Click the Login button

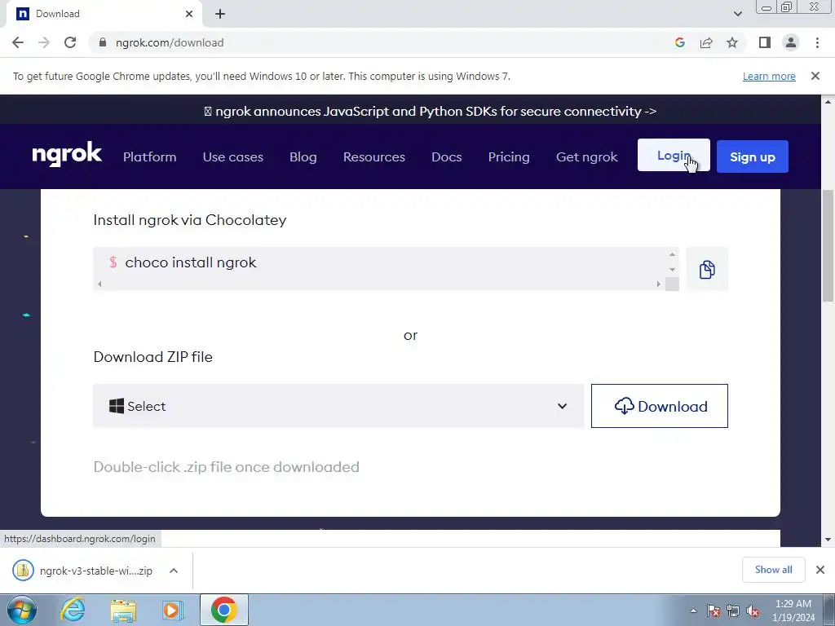click(674, 156)
